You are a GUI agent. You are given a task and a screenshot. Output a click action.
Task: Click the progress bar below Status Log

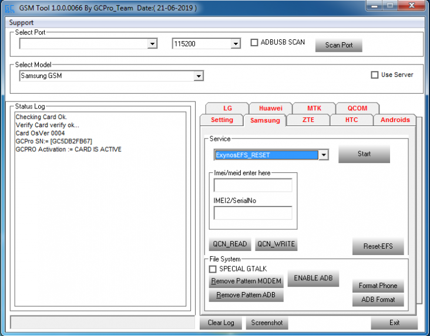click(x=102, y=323)
